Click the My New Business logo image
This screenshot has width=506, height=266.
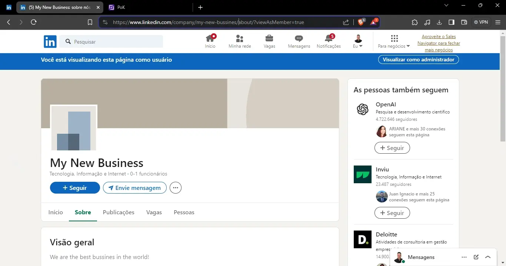point(74,128)
